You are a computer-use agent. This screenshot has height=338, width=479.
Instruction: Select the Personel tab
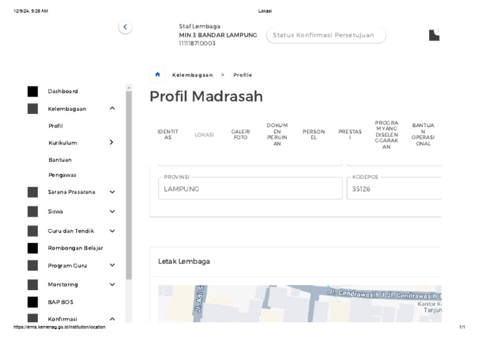(314, 134)
